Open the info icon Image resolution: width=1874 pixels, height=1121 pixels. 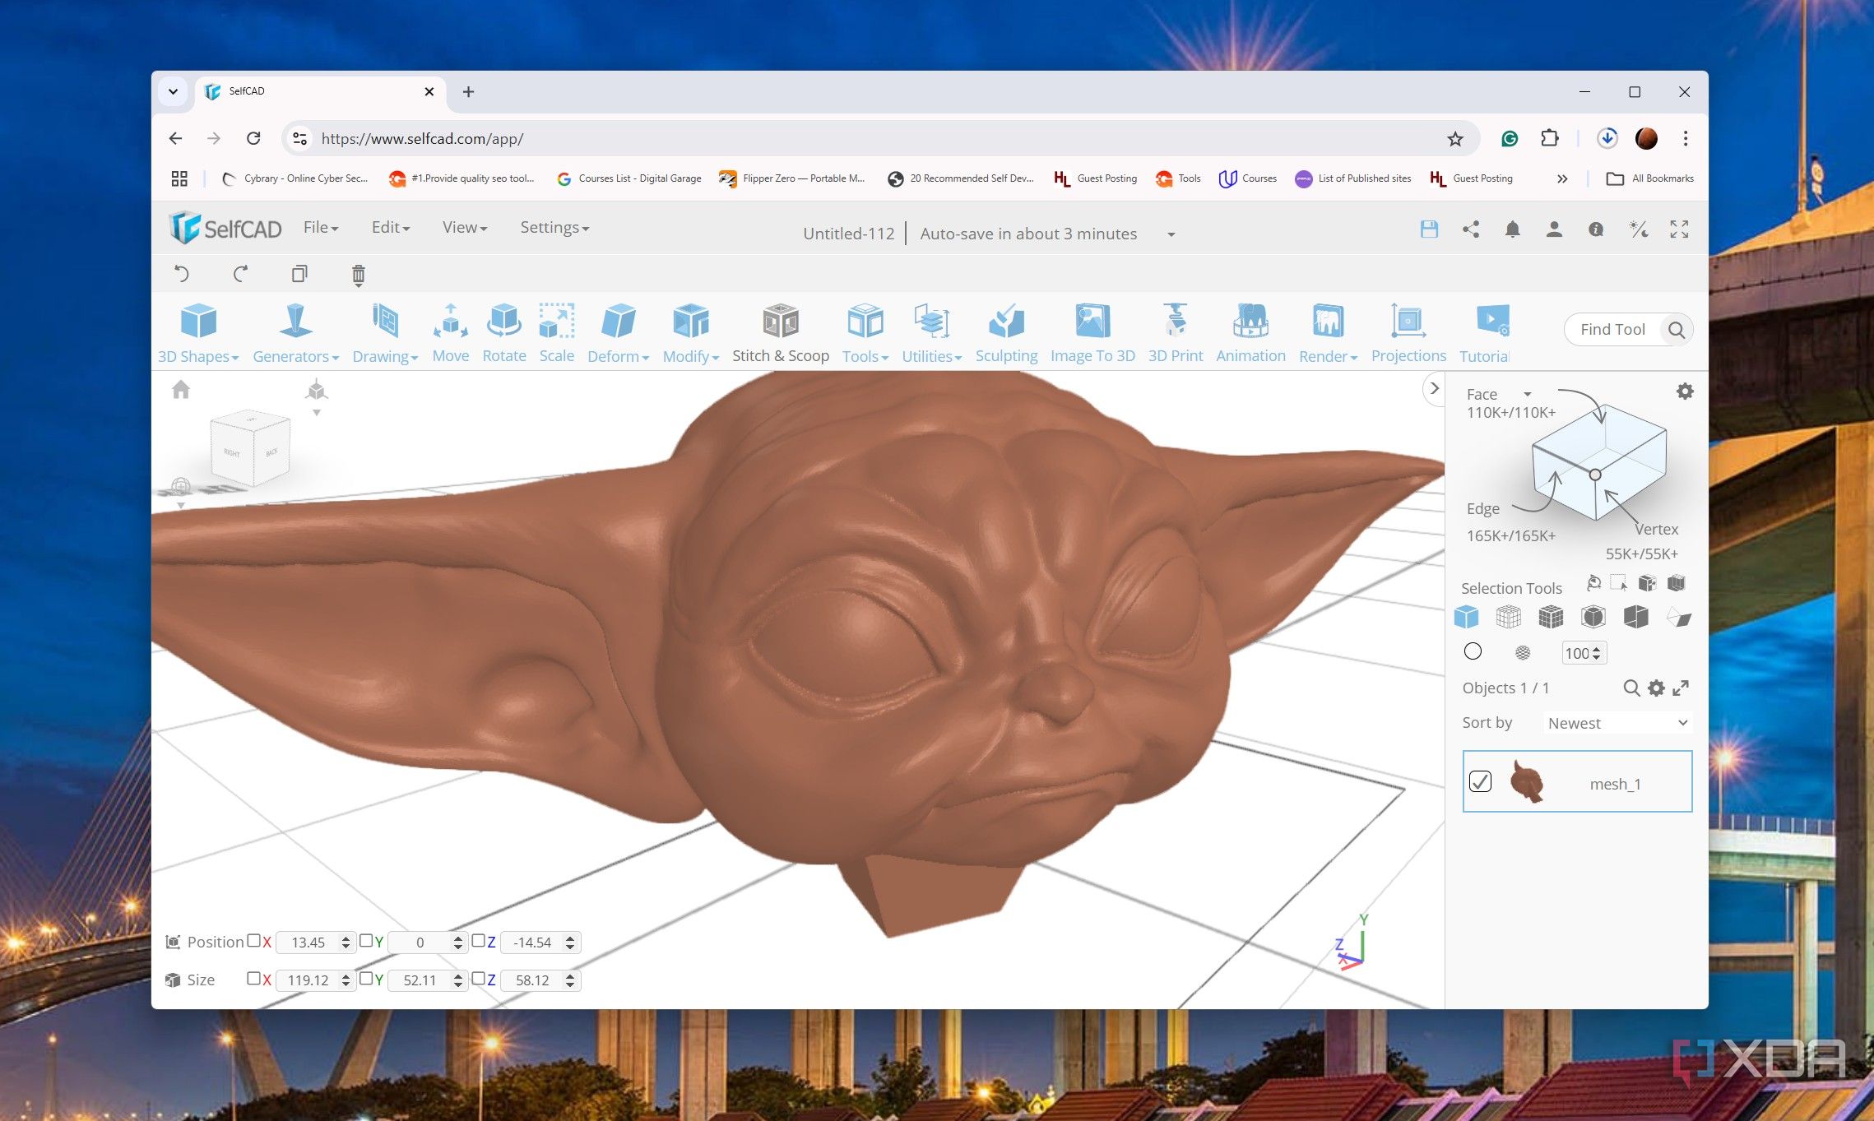coord(1596,229)
